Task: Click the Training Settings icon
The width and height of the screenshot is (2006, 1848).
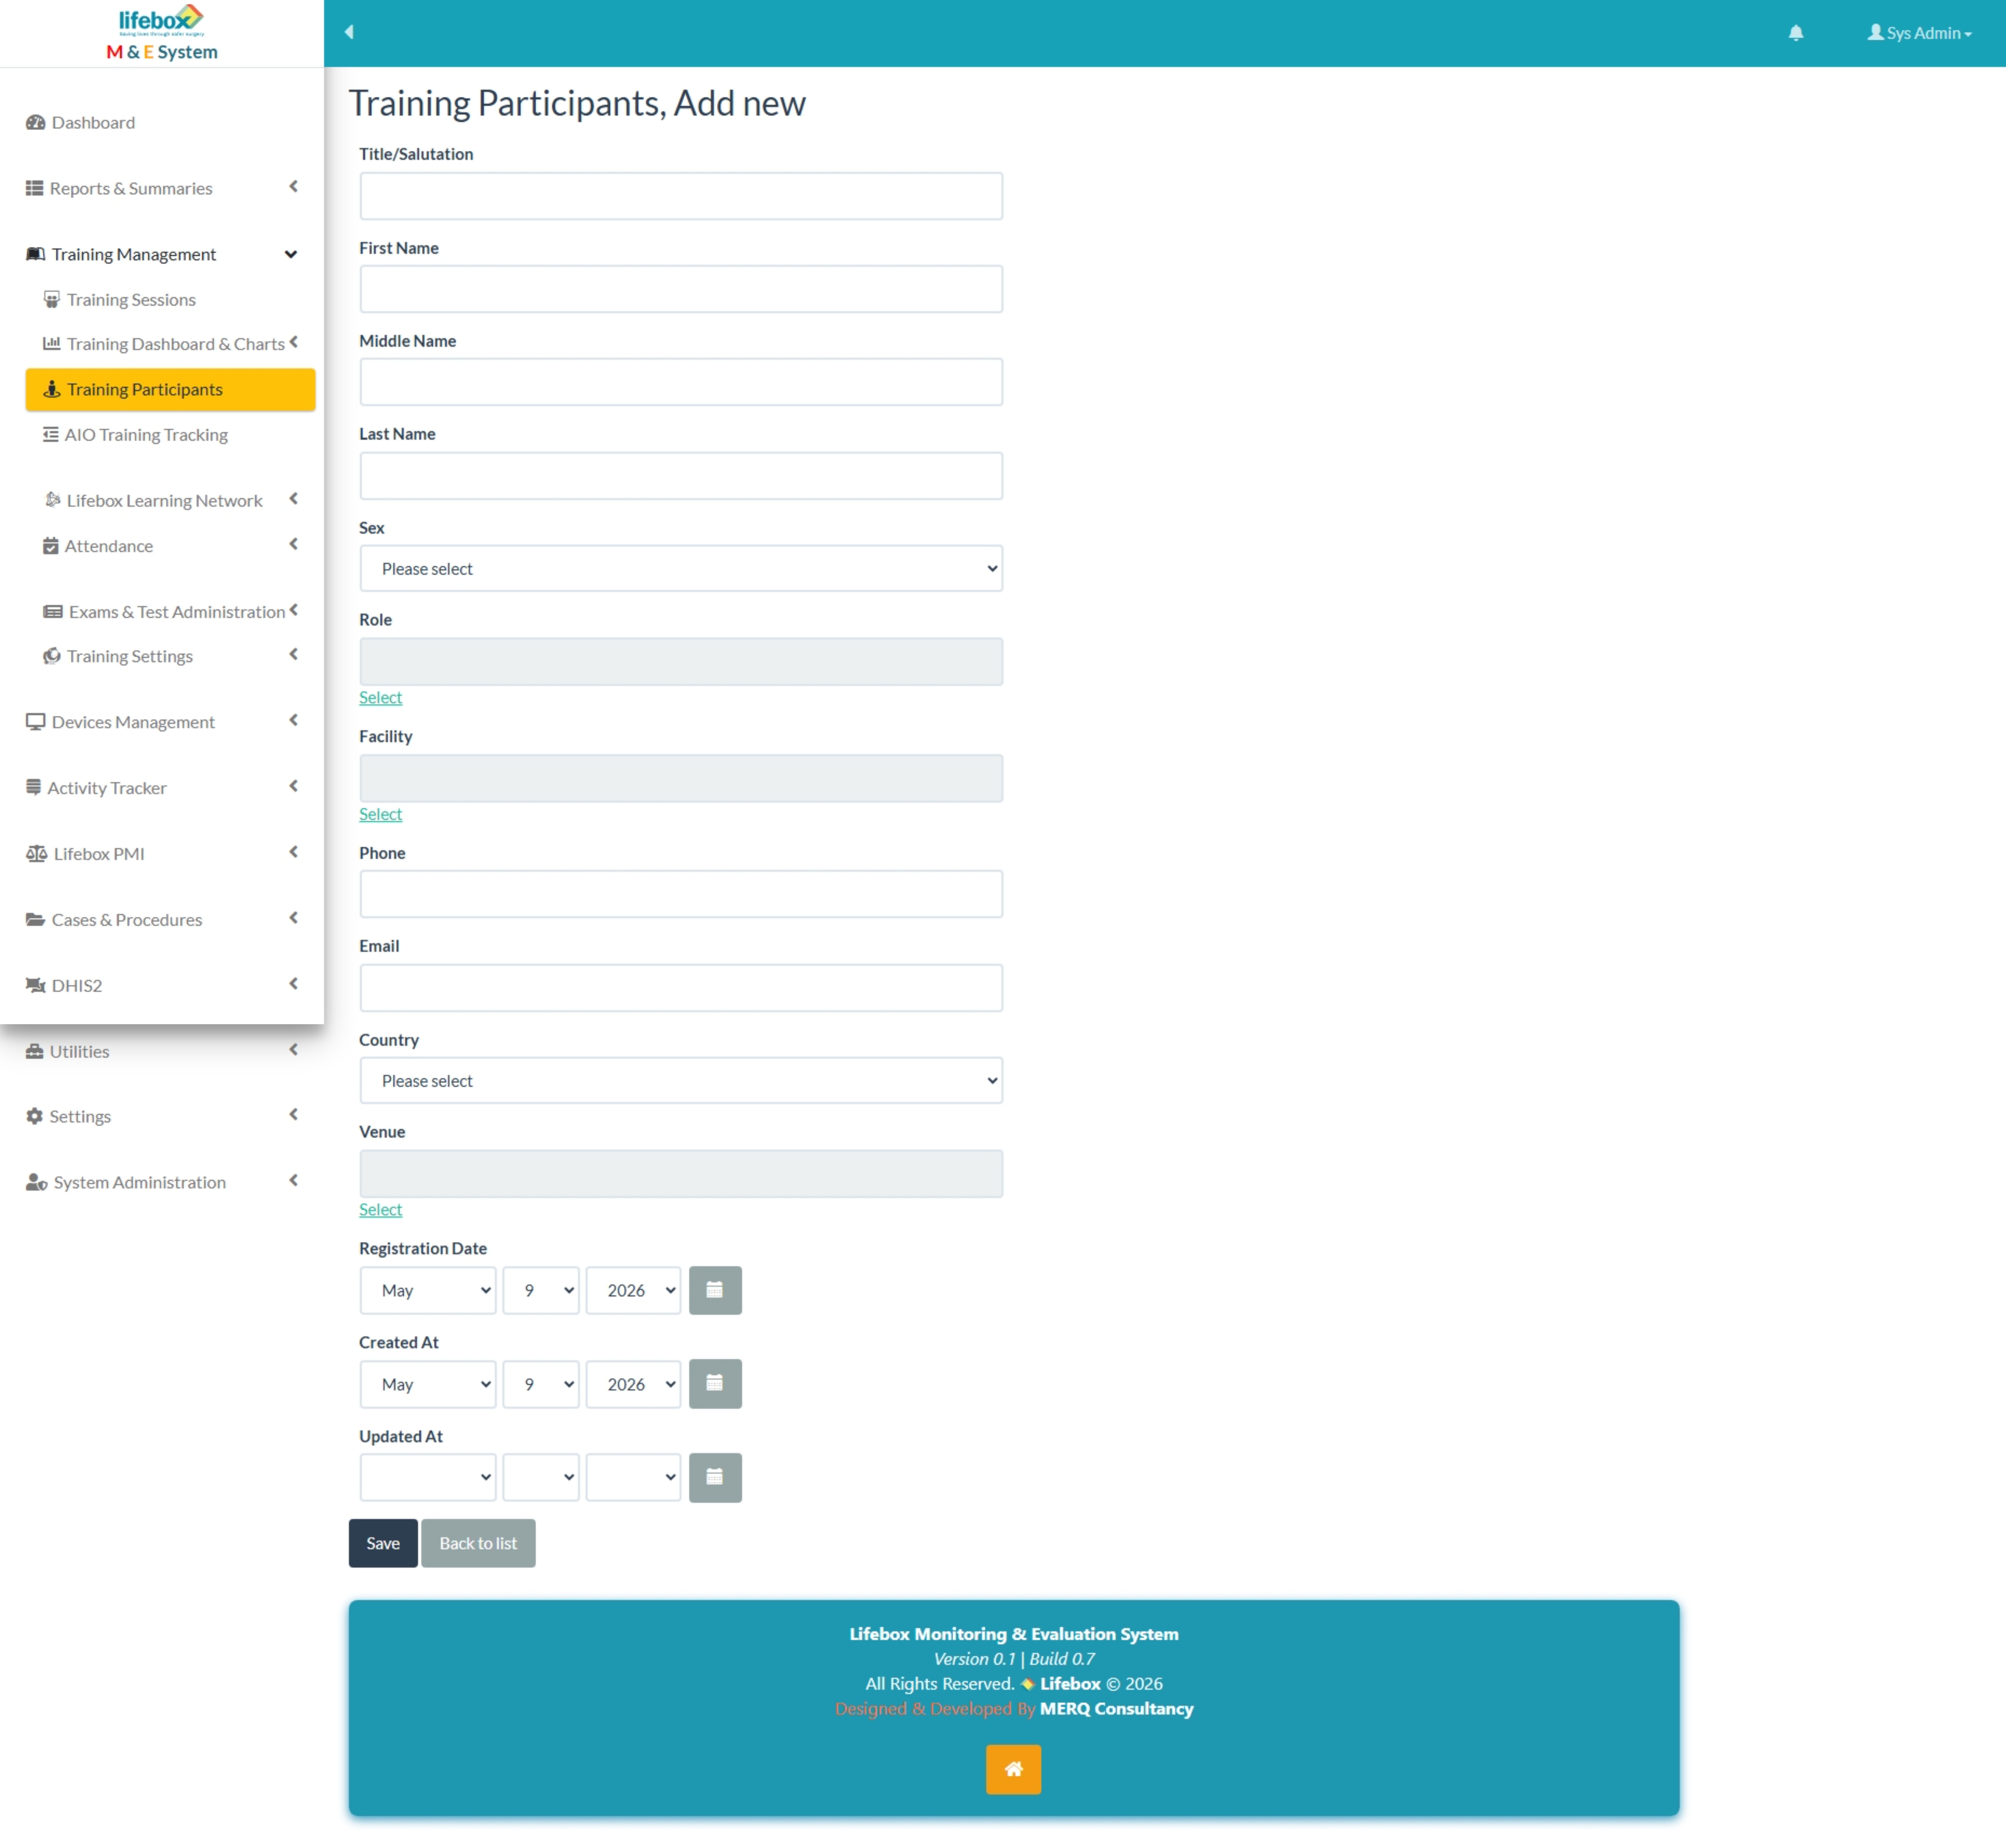Action: [x=52, y=656]
